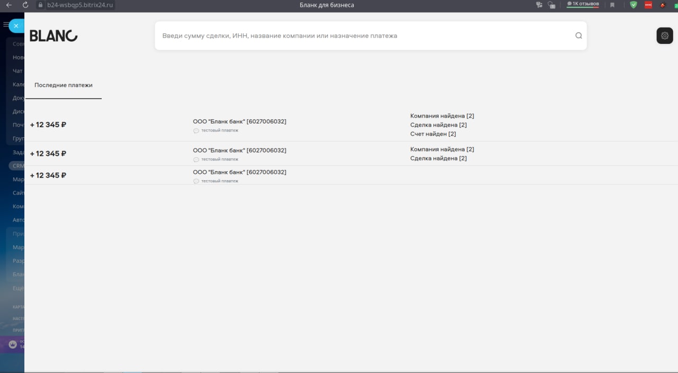Viewport: 678px width, 373px height.
Task: Open Компания найдена [2] in top payment
Action: [442, 116]
